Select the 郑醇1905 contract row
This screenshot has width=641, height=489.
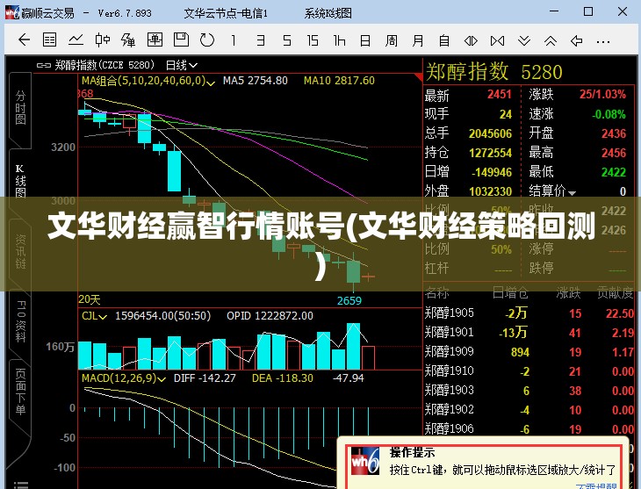529,313
